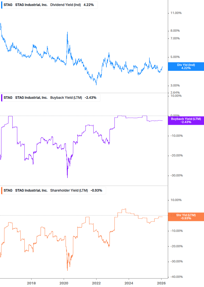Select the orange Shr Yld (LTM) -0.93% tag
Image resolution: width=204 pixels, height=287 pixels.
click(186, 217)
